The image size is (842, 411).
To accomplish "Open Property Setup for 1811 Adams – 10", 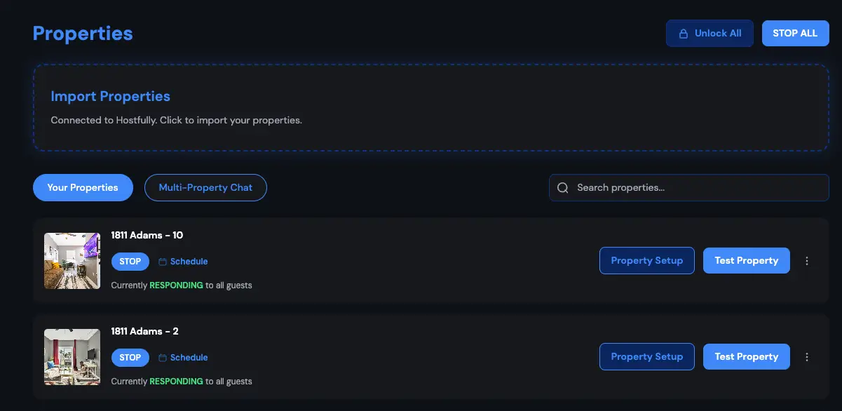I will (x=646, y=260).
